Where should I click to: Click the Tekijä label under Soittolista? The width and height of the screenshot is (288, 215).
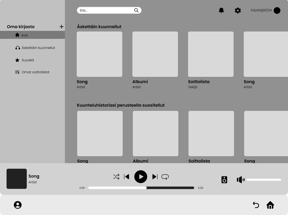[193, 87]
